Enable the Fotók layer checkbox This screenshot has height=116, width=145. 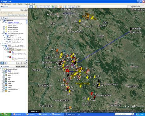pyautogui.click(x=4, y=77)
